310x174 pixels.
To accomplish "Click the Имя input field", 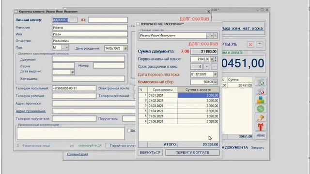I will 90,34.
